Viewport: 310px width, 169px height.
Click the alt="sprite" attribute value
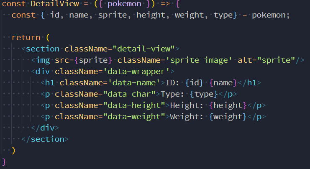tap(276, 60)
